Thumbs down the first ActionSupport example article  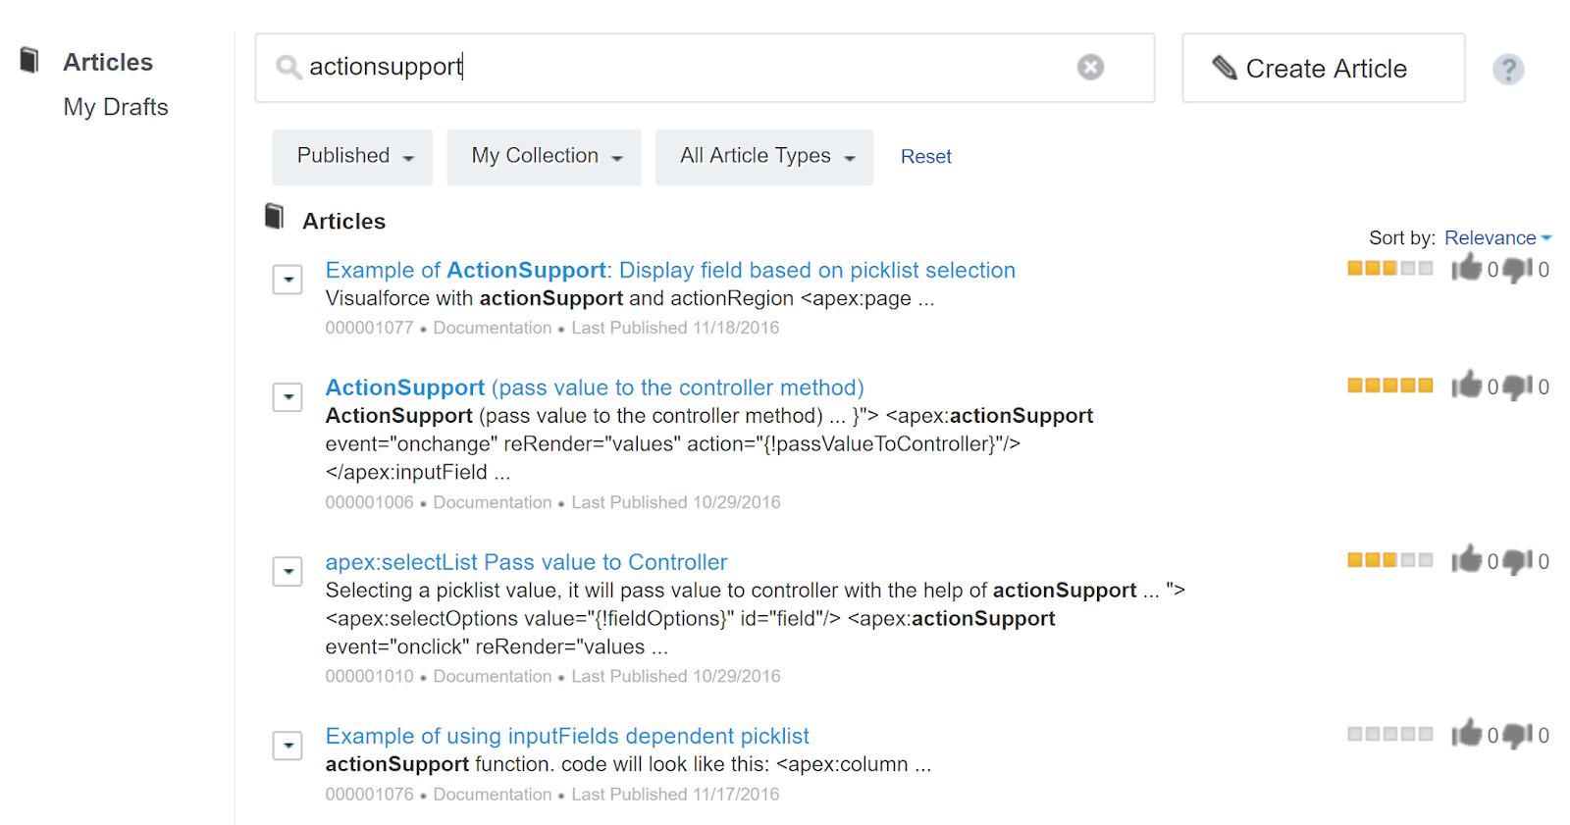tap(1517, 269)
